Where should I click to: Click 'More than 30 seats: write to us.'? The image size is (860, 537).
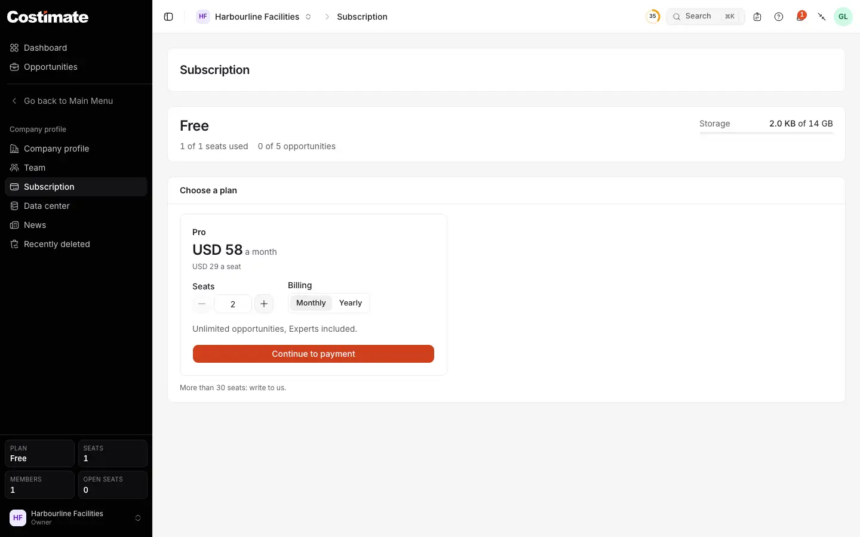tap(233, 388)
